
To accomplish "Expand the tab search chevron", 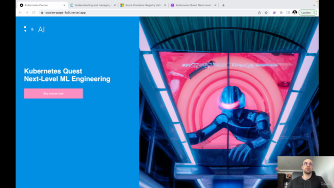I will click(x=314, y=5).
